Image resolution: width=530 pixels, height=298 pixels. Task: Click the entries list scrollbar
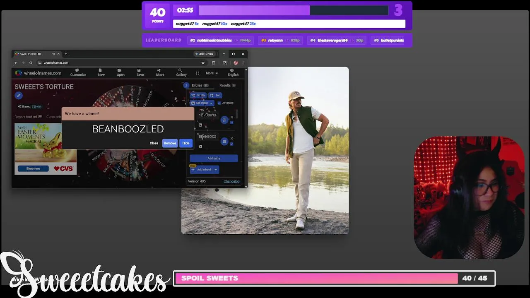tap(237, 114)
